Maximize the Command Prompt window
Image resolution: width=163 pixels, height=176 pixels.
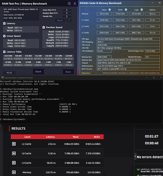pyautogui.click(x=154, y=77)
